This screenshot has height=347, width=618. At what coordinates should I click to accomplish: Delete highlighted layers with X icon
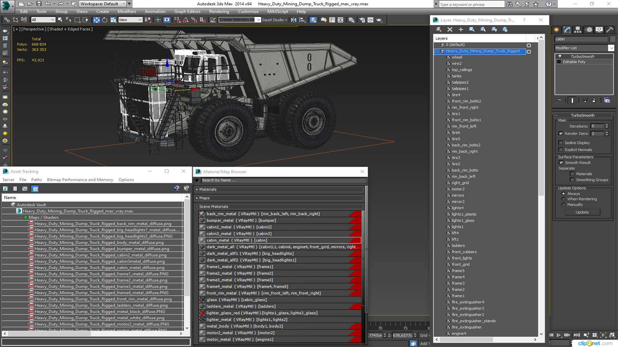(x=450, y=29)
